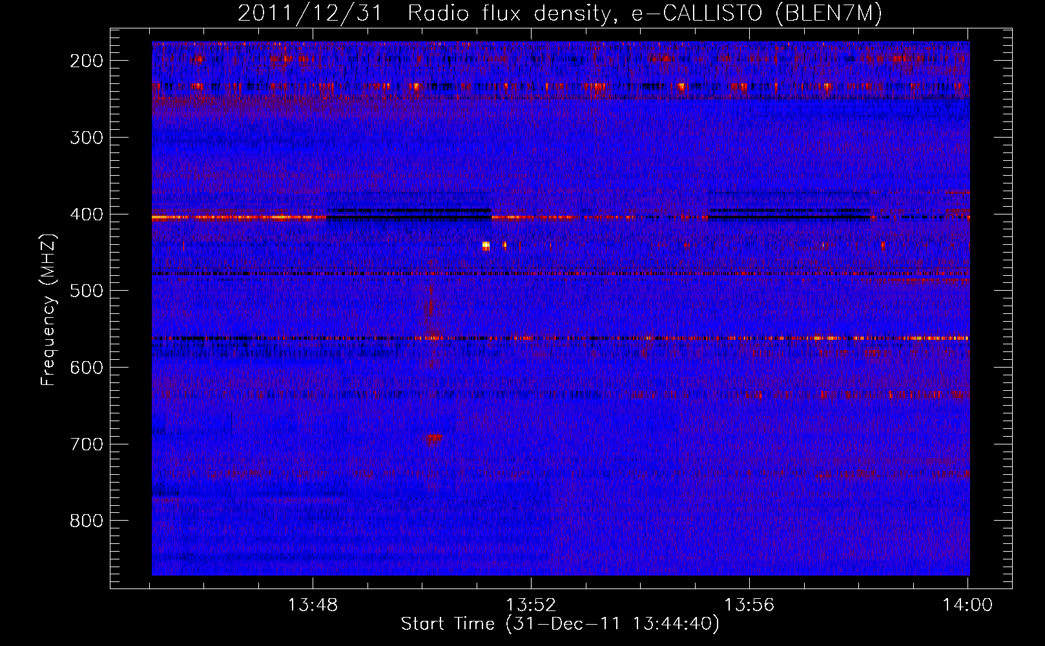Click the 'Frequency (MHZ)' axis label
This screenshot has height=646, width=1045.
coord(48,309)
